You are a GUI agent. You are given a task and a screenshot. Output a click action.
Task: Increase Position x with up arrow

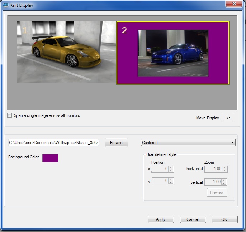171,167
